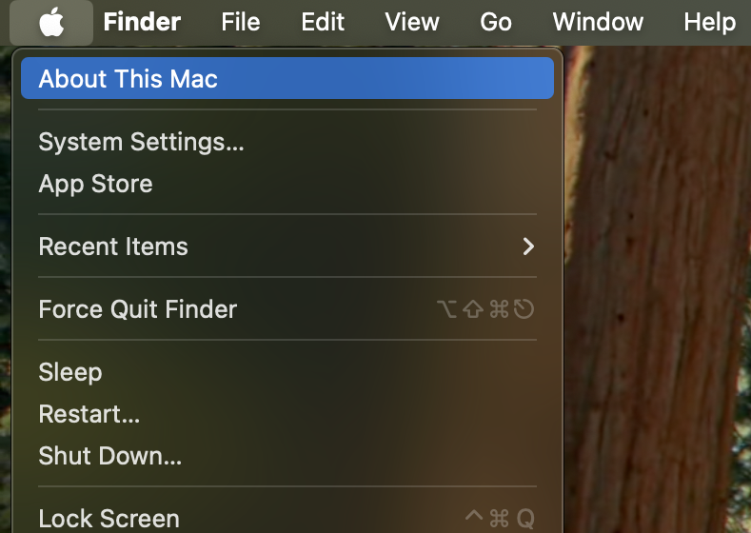
Task: Open the File menu
Action: point(241,22)
